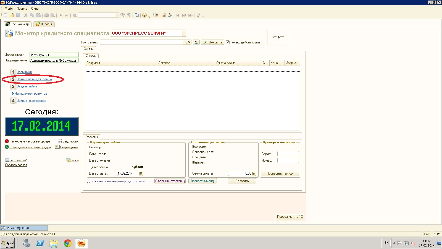Switch to the Вклады tab
The image size is (442, 249).
point(44,24)
